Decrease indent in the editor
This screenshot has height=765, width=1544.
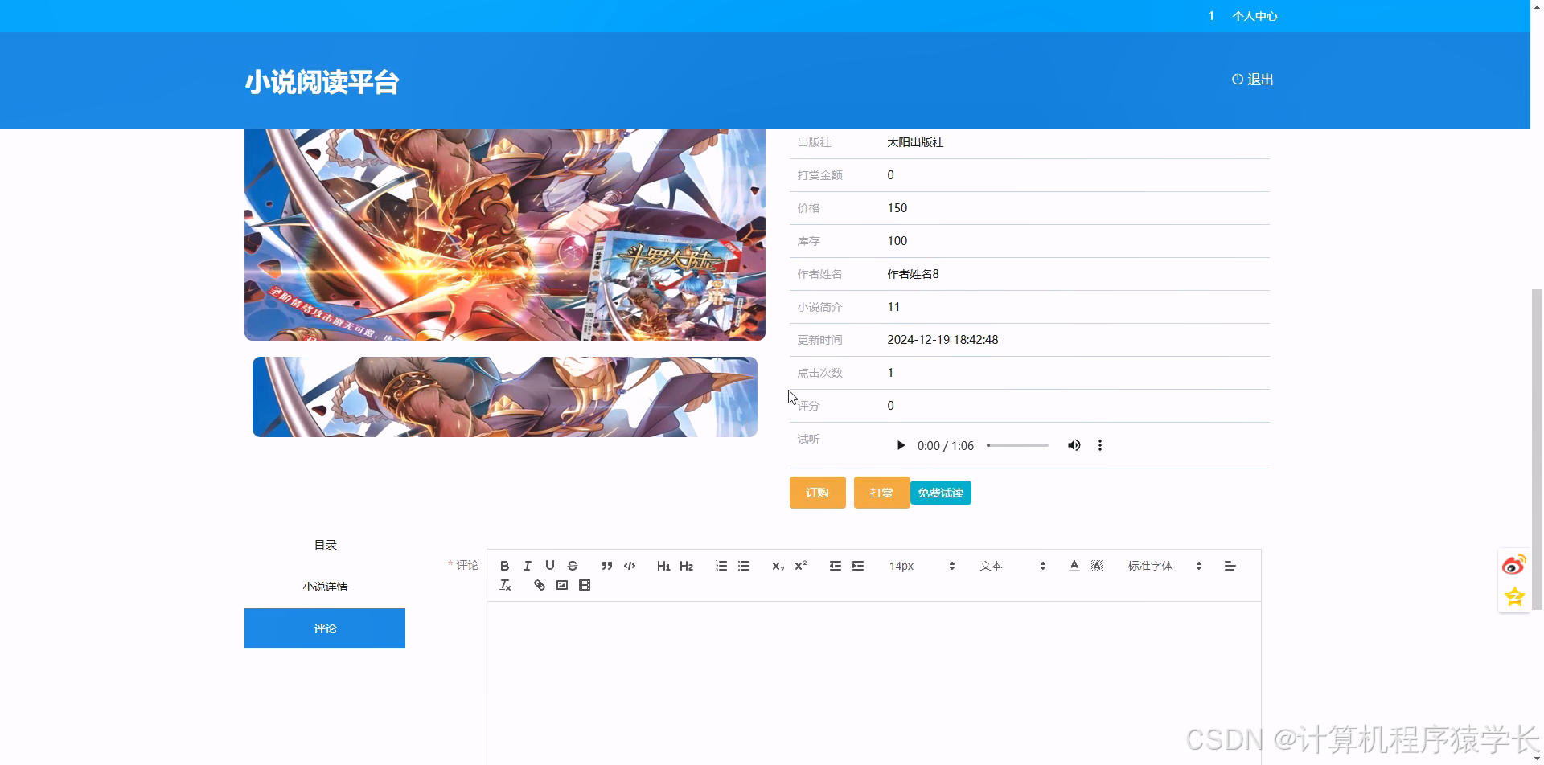[x=836, y=566]
